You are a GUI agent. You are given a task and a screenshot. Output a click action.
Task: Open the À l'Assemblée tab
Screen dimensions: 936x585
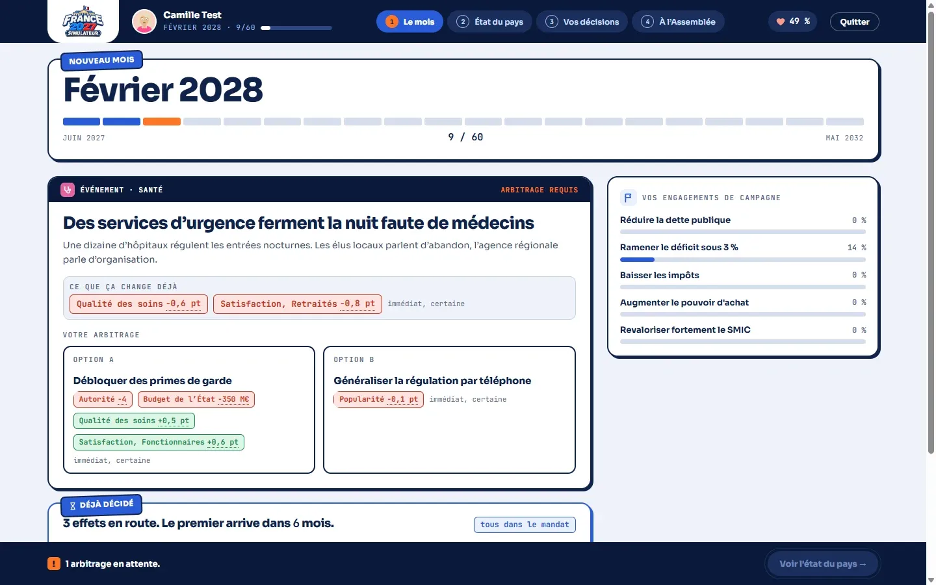(x=678, y=21)
